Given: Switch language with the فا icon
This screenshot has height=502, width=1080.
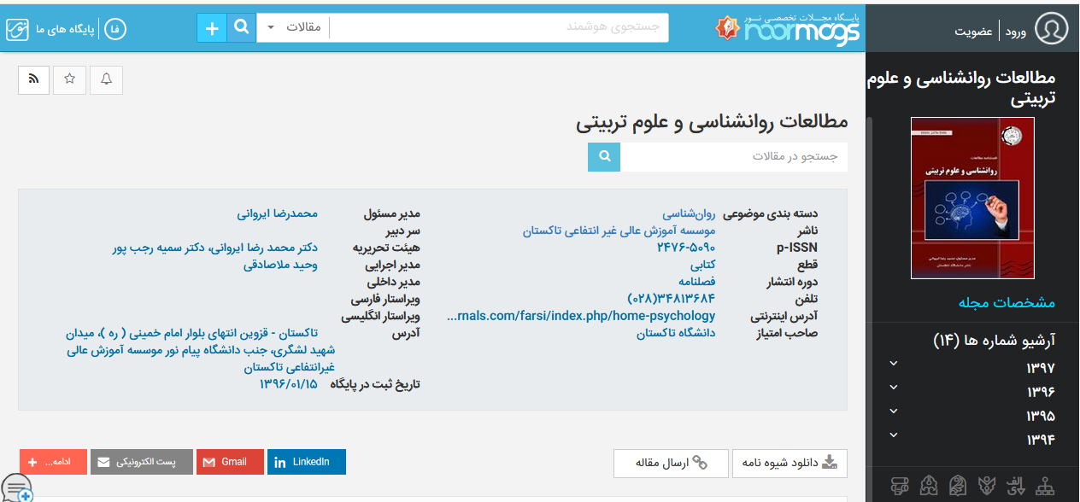Looking at the screenshot, I should (x=114, y=30).
